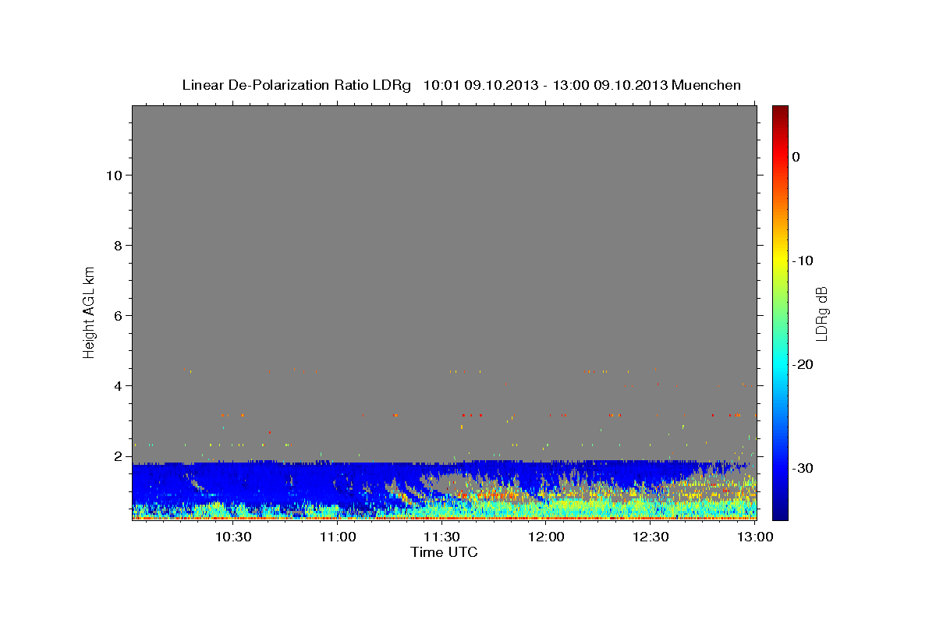Click the 'LDRg dB' colorbar label
This screenshot has width=936, height=624.
click(821, 313)
